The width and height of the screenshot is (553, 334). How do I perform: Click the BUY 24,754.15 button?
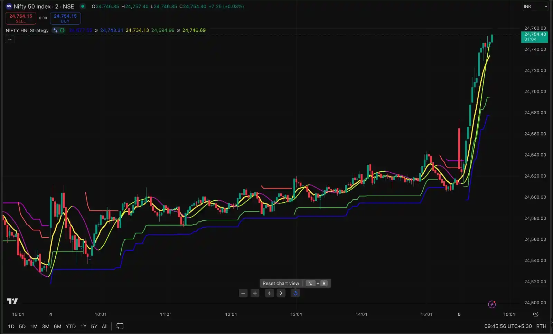tap(65, 18)
